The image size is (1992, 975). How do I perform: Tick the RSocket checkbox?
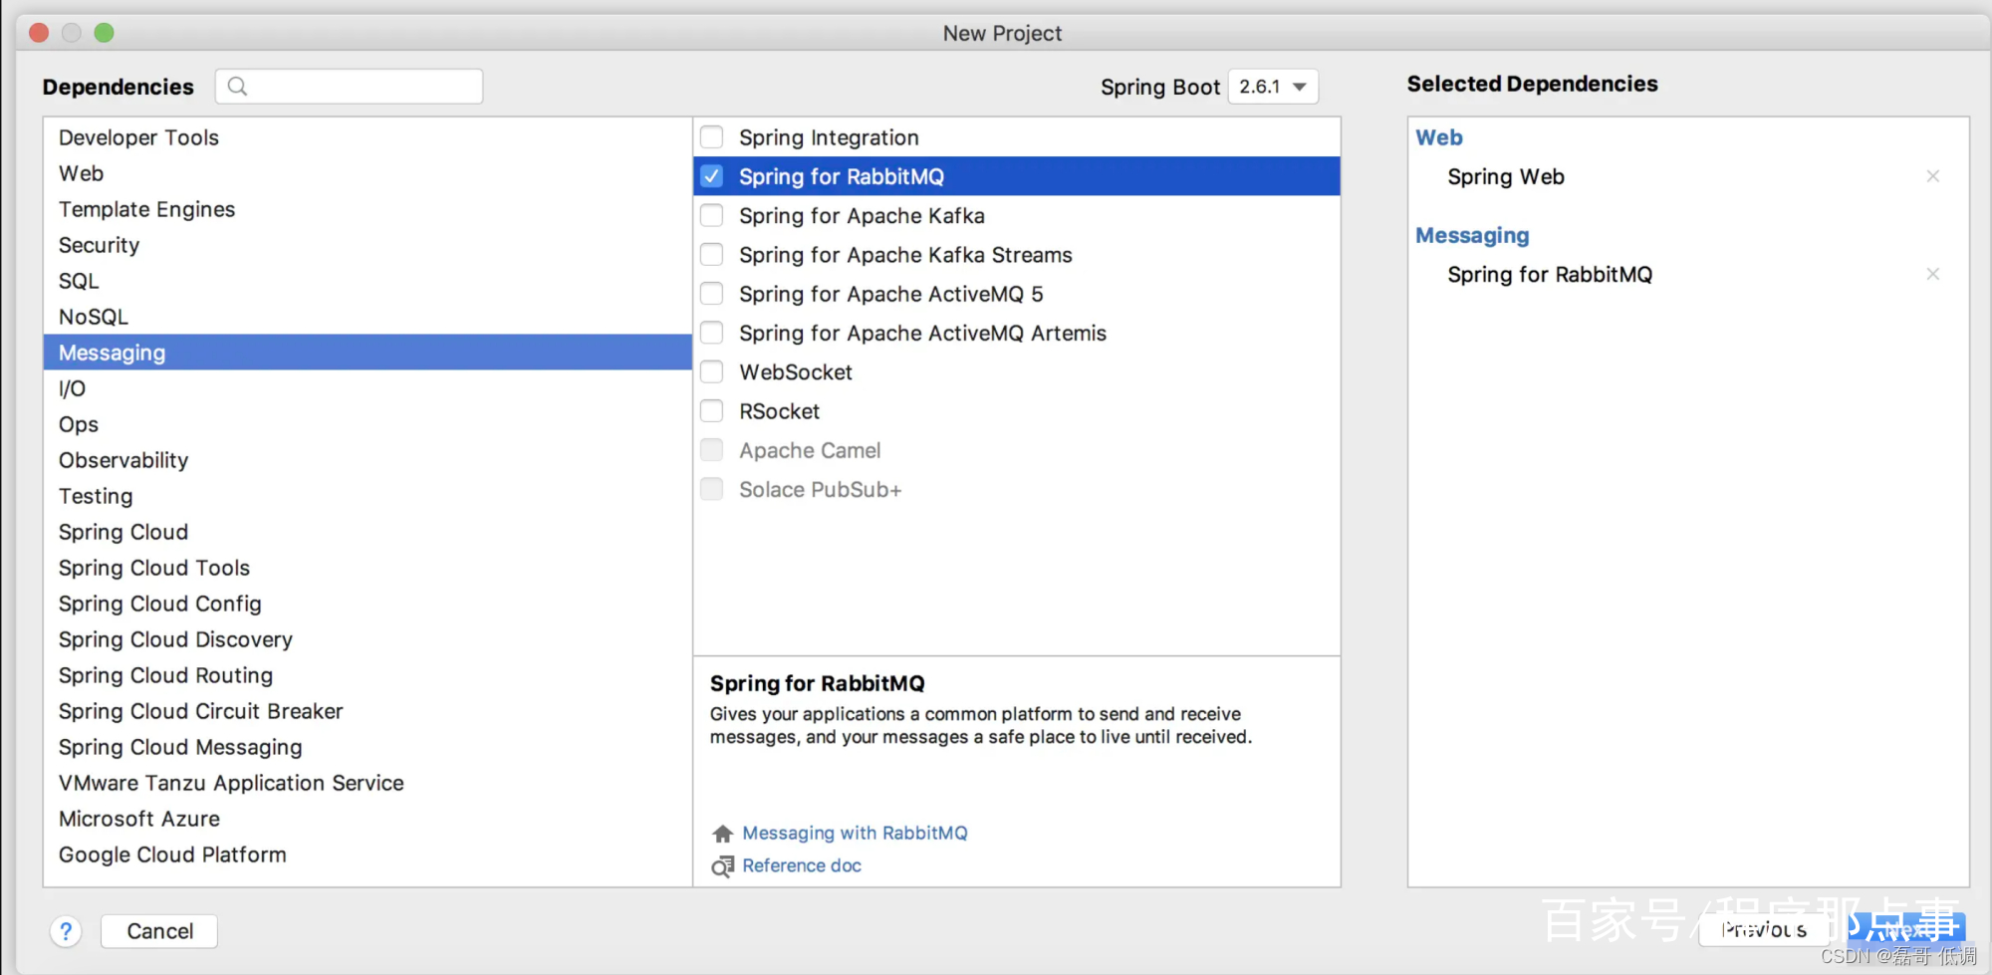712,411
